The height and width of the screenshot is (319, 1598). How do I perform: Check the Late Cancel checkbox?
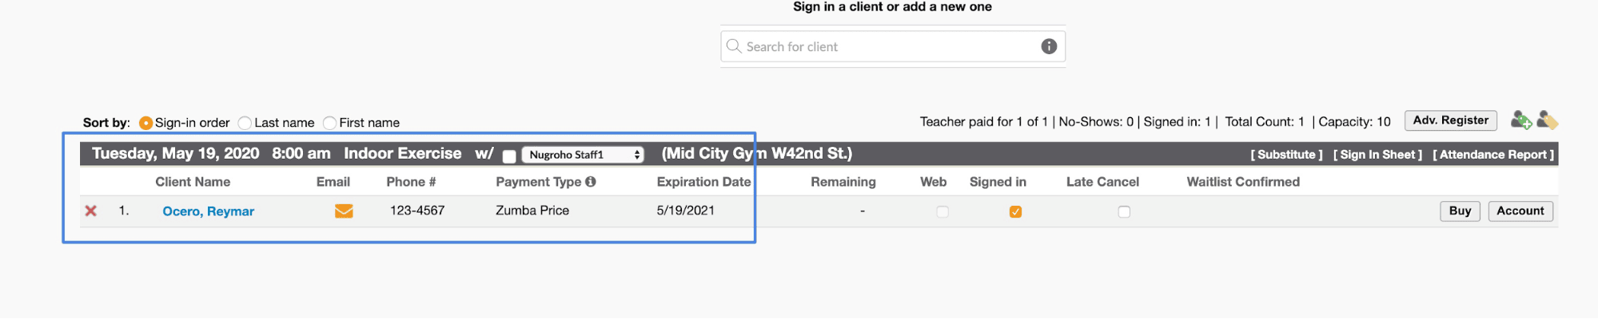tap(1124, 211)
